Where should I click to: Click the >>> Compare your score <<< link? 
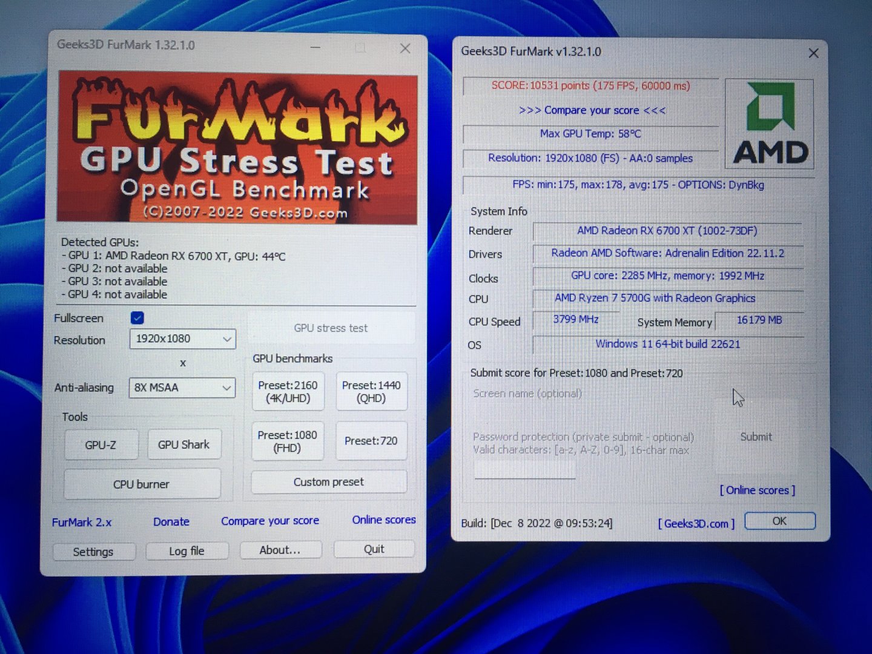click(592, 110)
